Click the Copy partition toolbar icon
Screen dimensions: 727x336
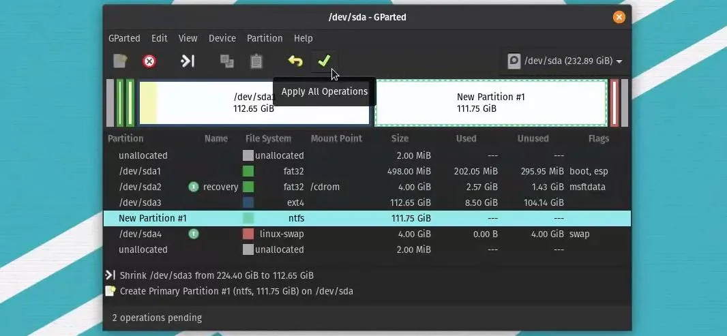226,61
